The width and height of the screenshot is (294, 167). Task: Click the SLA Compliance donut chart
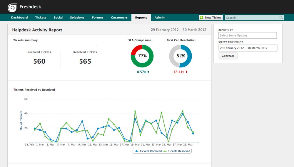coord(142,56)
